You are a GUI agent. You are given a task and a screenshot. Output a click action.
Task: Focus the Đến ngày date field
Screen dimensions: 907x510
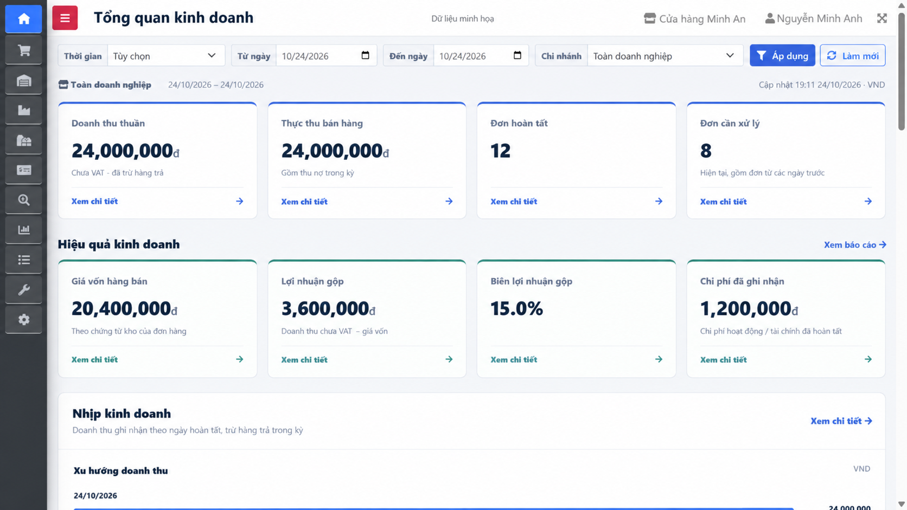coord(481,56)
